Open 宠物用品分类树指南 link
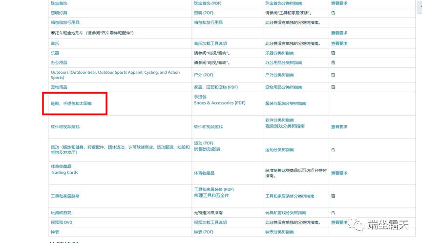422x243 pixels. pos(283,87)
